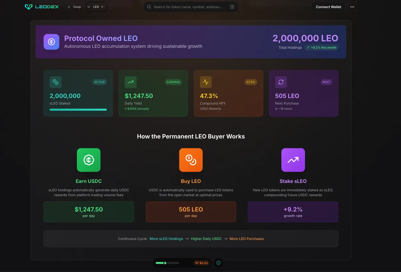Click the NEXT badge
The image size is (401, 272).
(x=326, y=82)
